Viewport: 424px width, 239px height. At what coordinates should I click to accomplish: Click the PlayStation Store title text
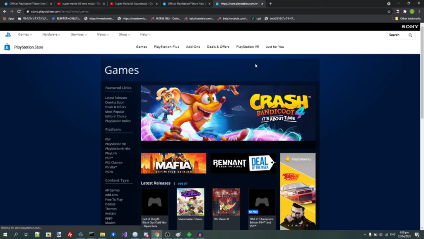coord(29,47)
